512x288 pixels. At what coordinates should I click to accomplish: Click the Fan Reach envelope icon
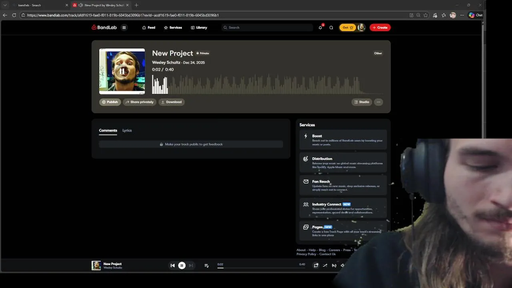pyautogui.click(x=306, y=182)
